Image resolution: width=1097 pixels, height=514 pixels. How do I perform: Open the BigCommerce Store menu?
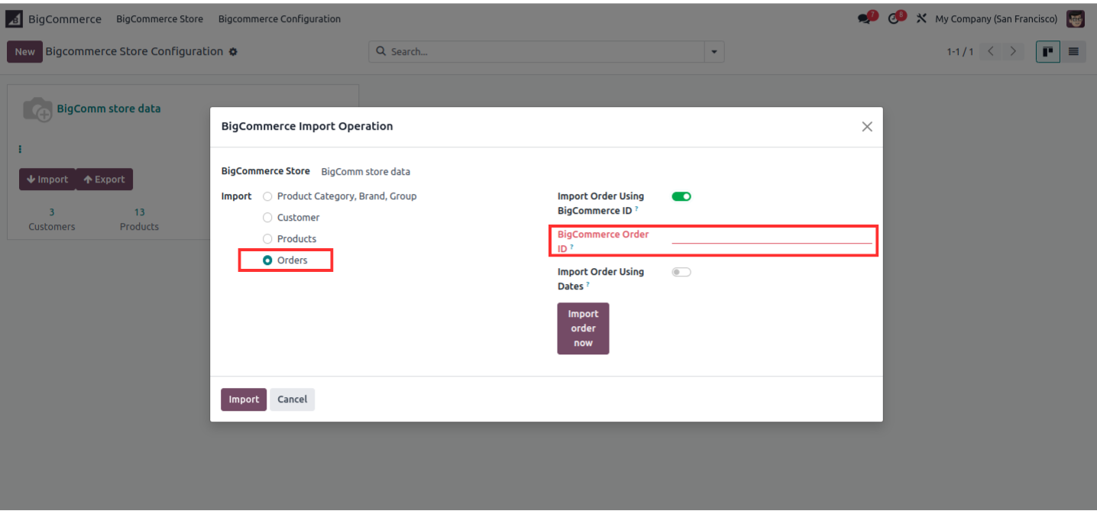(160, 19)
